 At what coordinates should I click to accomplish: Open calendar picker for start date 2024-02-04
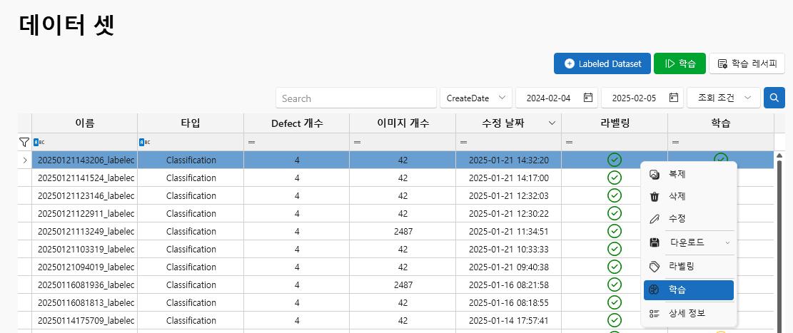588,98
